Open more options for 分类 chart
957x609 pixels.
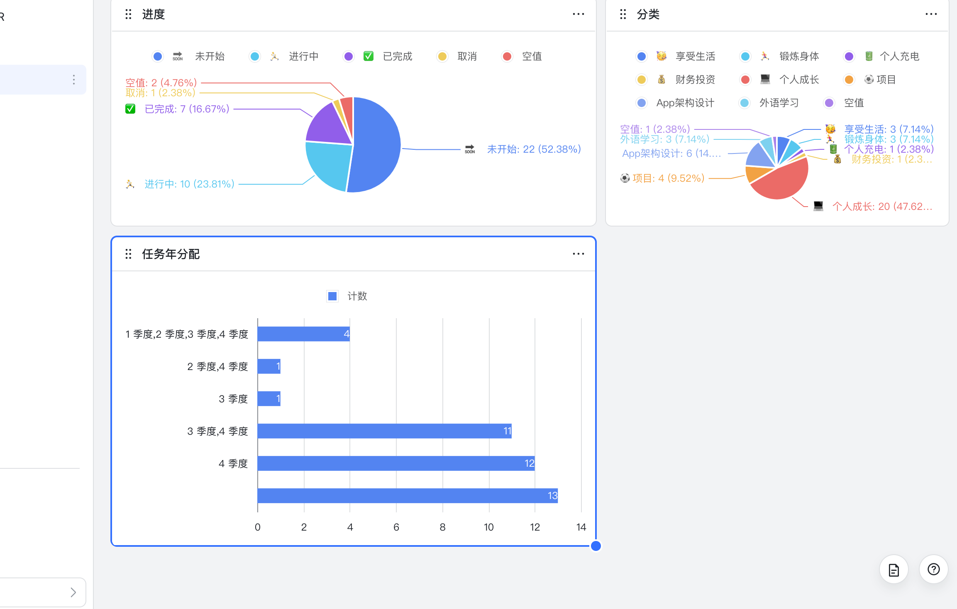point(931,14)
